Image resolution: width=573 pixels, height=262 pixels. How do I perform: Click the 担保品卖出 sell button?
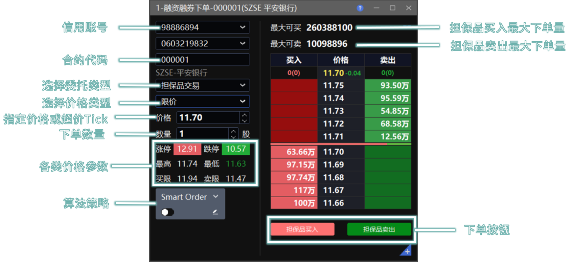pos(379,229)
